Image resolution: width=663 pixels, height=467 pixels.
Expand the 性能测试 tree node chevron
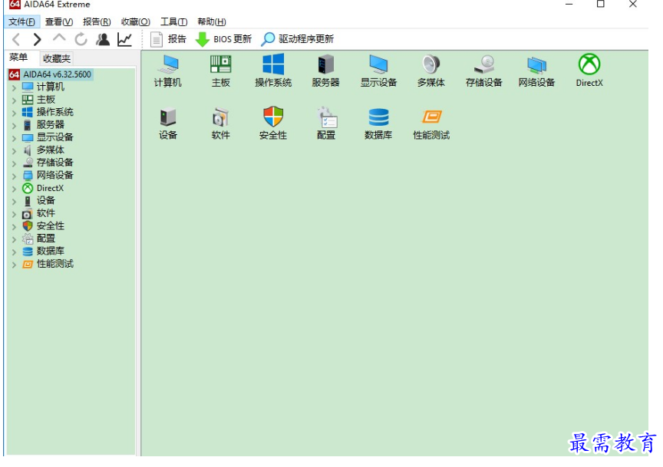(x=14, y=265)
